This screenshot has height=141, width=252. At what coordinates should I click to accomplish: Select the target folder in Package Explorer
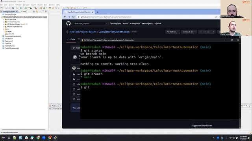9,31
